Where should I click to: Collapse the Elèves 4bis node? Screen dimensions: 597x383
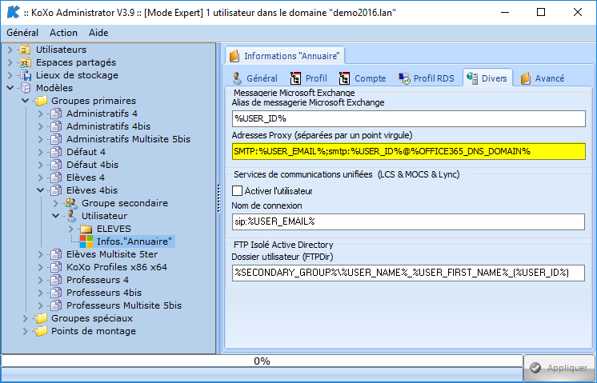(40, 190)
